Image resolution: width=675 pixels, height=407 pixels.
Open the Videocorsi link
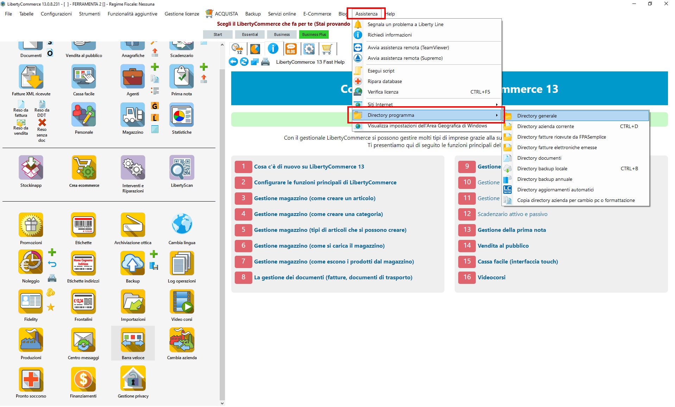[x=491, y=278]
